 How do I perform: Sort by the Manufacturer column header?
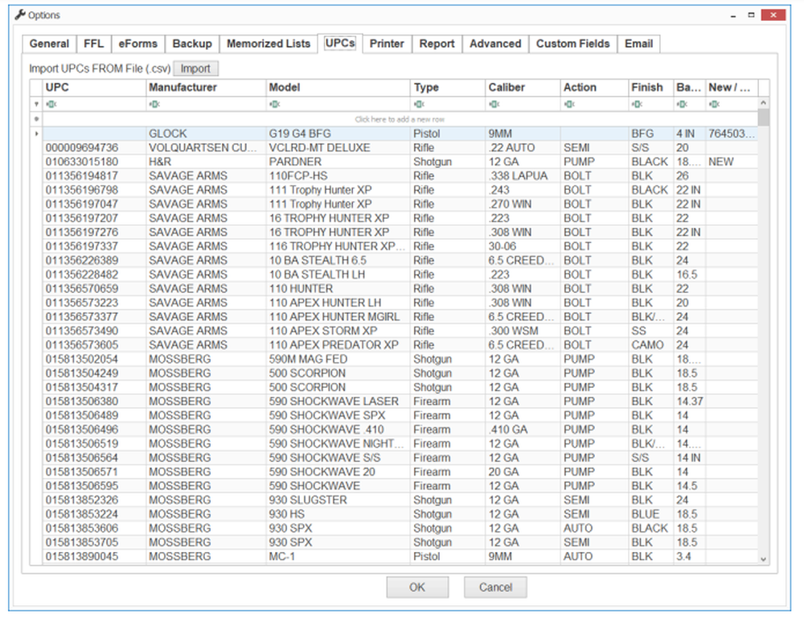[x=206, y=87]
